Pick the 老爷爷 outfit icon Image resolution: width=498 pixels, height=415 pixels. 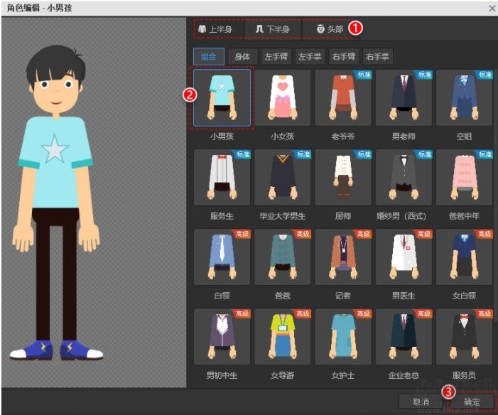tap(342, 97)
